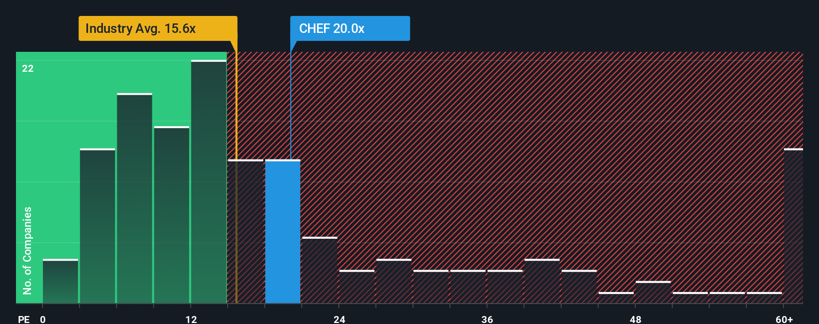Click the 60+ tick label on x-axis
Image resolution: width=819 pixels, height=324 pixels.
point(784,319)
